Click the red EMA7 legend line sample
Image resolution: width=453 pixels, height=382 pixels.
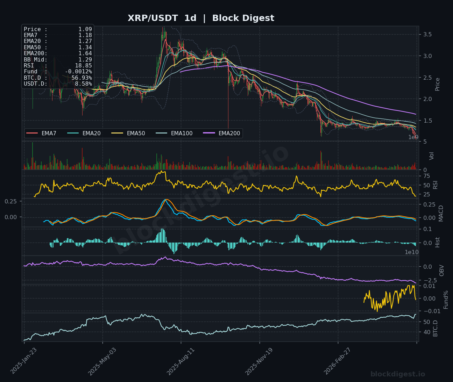pyautogui.click(x=32, y=133)
